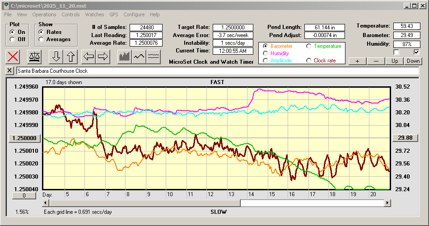Click the right arrow toolbar icon
The width and height of the screenshot is (429, 226).
[103, 56]
